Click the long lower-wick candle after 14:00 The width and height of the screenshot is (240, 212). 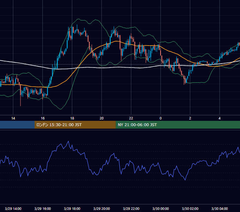(20, 95)
